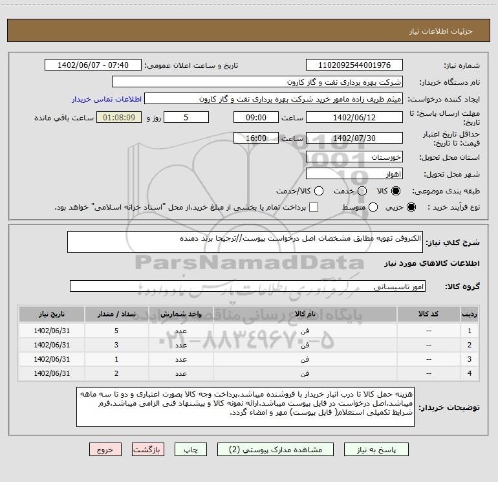Click فن item name in row 3
The height and width of the screenshot is (482, 498).
(305, 359)
